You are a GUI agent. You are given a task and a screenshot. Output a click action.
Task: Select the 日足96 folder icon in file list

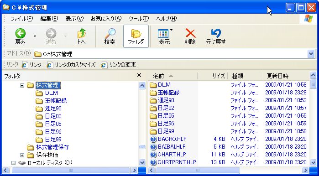pyautogui.click(x=153, y=124)
